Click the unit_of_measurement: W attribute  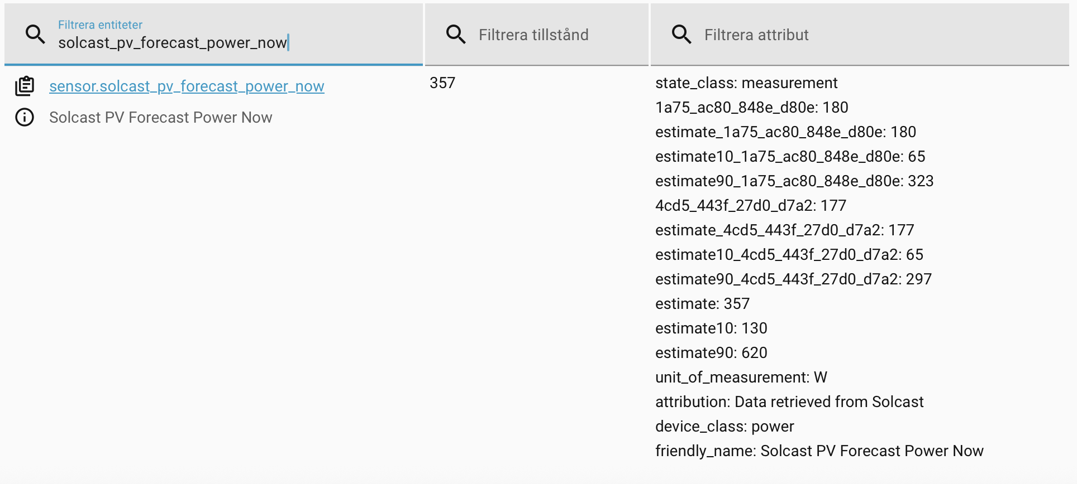741,377
